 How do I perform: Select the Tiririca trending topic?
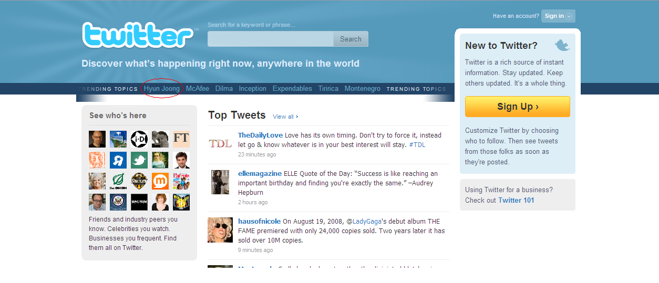pyautogui.click(x=328, y=89)
